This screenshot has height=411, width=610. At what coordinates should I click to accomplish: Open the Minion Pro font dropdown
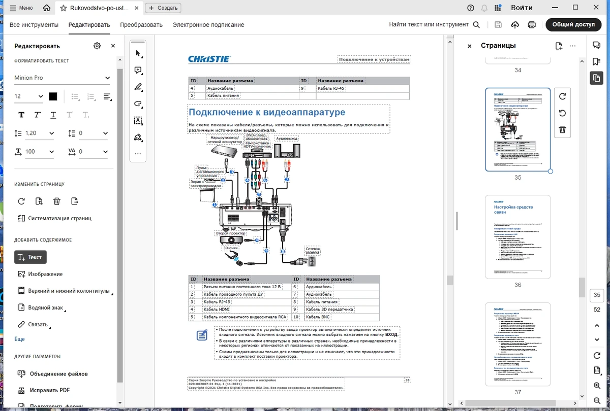click(62, 78)
